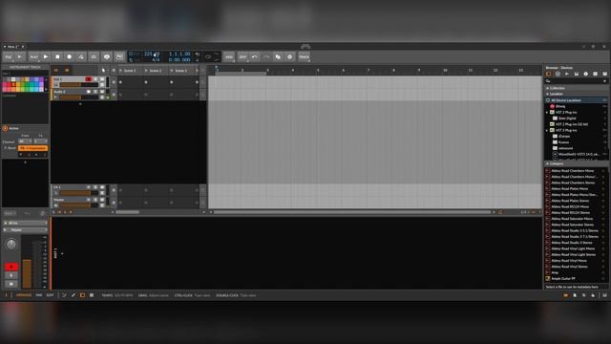Toggle clip launcher view icon above tracks

point(56,70)
